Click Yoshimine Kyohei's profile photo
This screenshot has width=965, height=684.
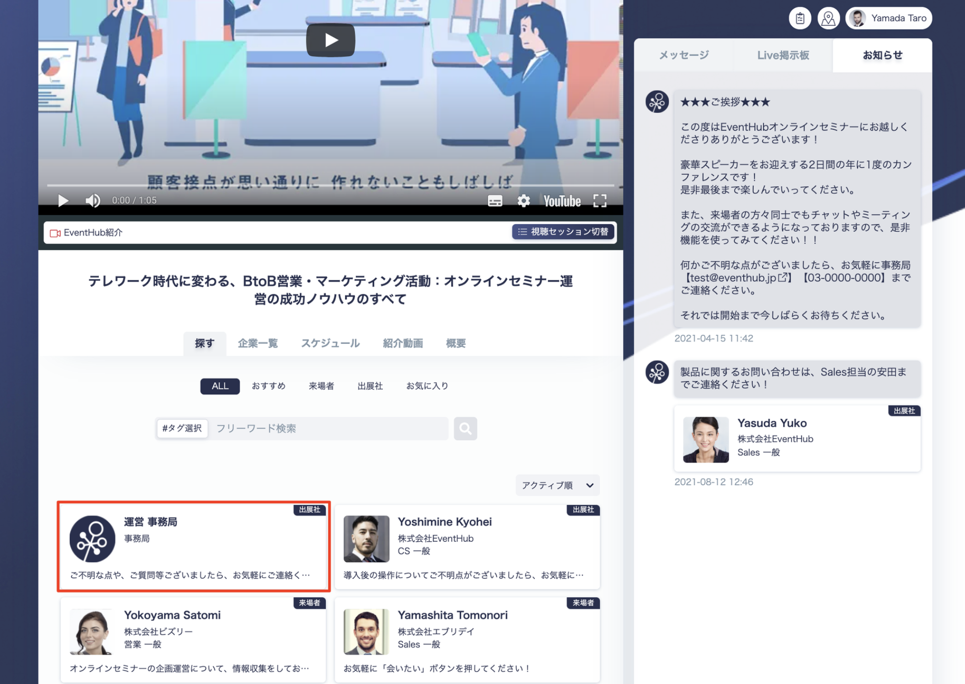[x=367, y=539]
